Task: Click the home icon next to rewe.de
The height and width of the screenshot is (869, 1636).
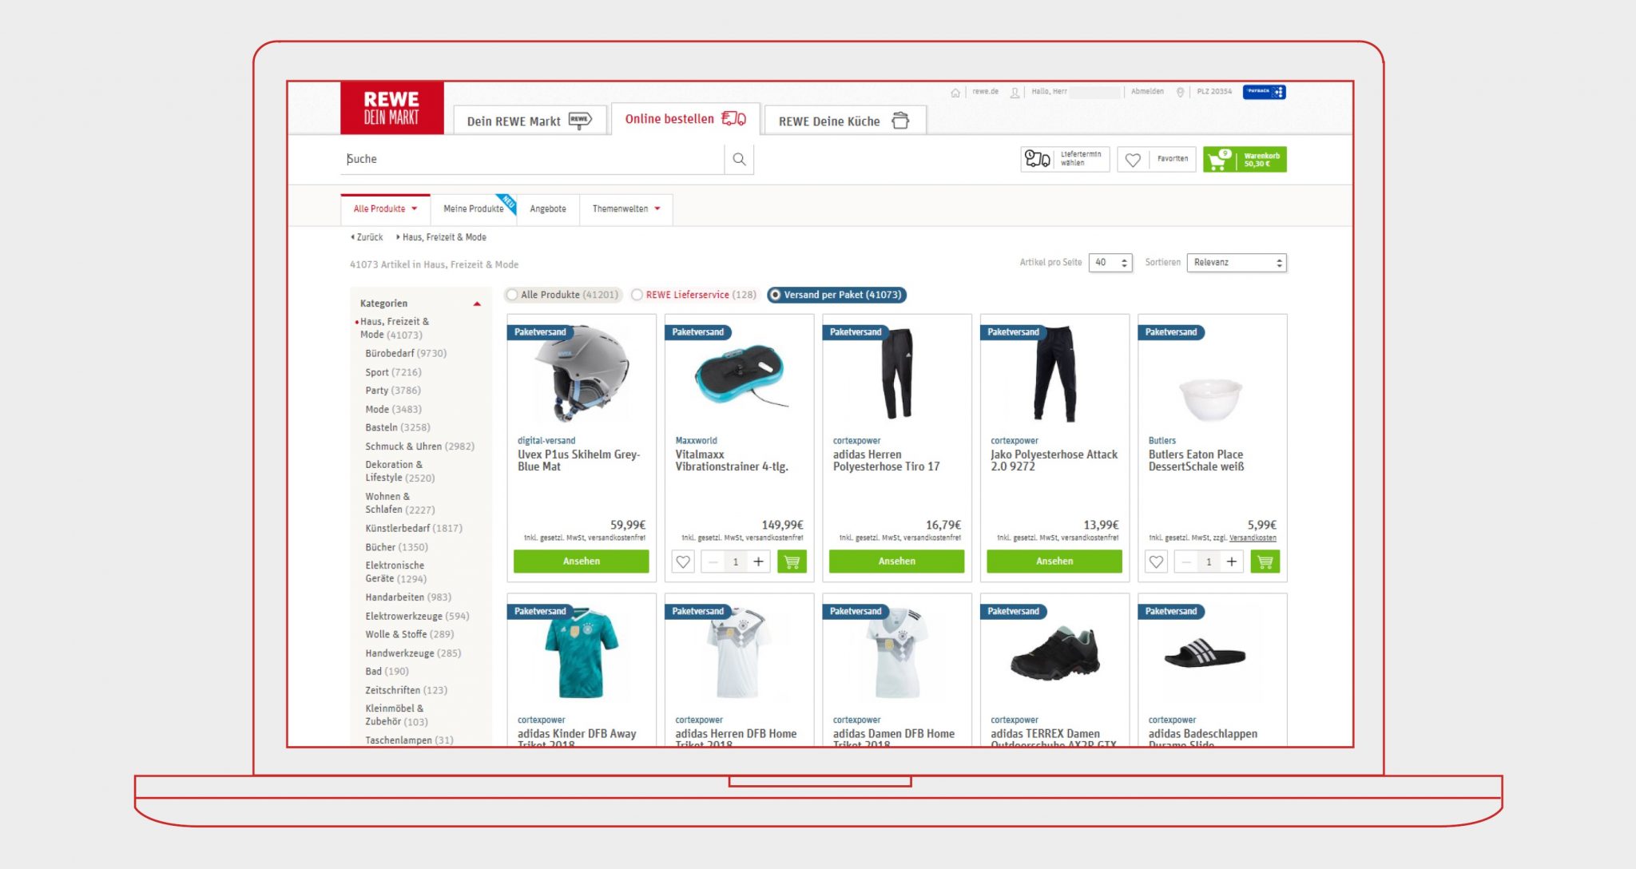Action: [955, 93]
